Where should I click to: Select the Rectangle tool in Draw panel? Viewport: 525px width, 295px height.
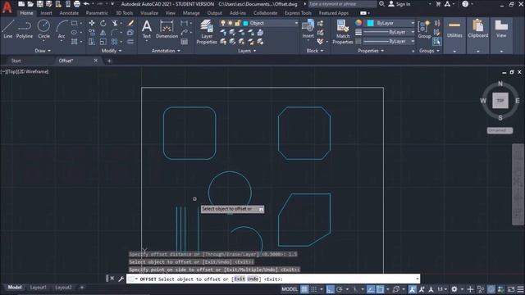75,23
